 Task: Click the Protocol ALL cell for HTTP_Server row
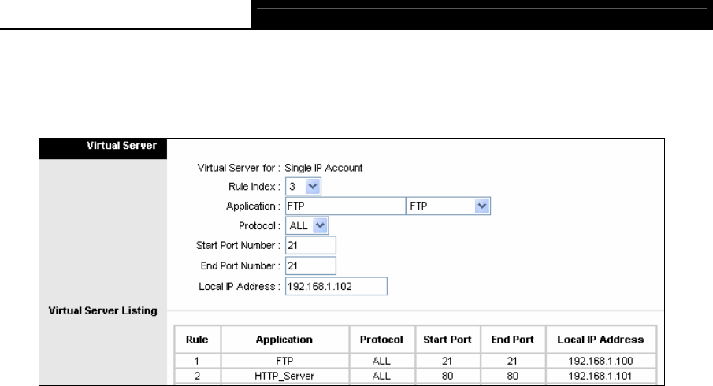pyautogui.click(x=381, y=376)
